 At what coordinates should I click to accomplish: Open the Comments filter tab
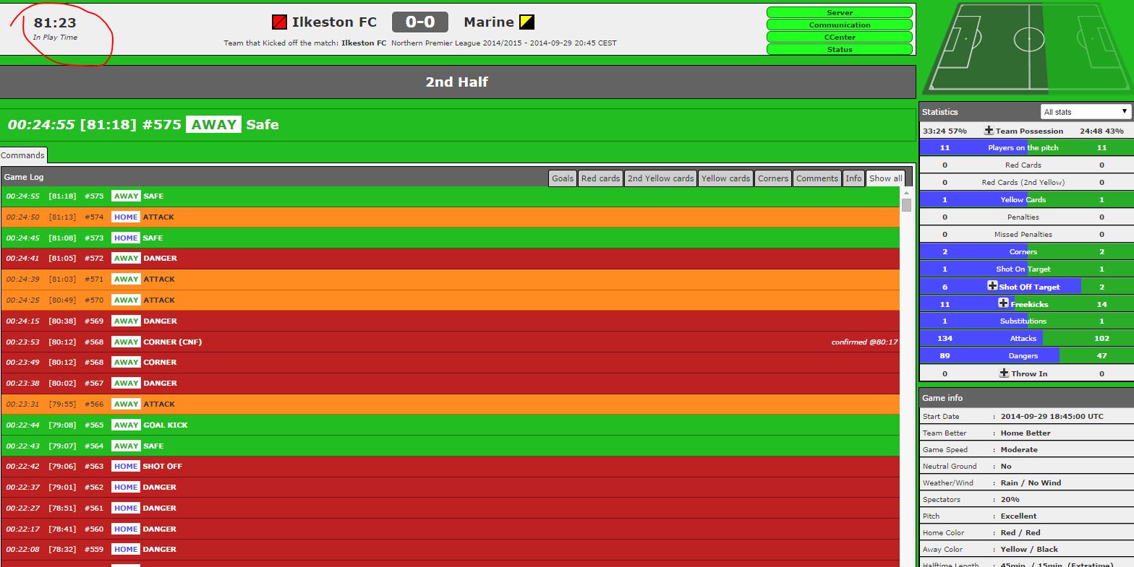[817, 178]
